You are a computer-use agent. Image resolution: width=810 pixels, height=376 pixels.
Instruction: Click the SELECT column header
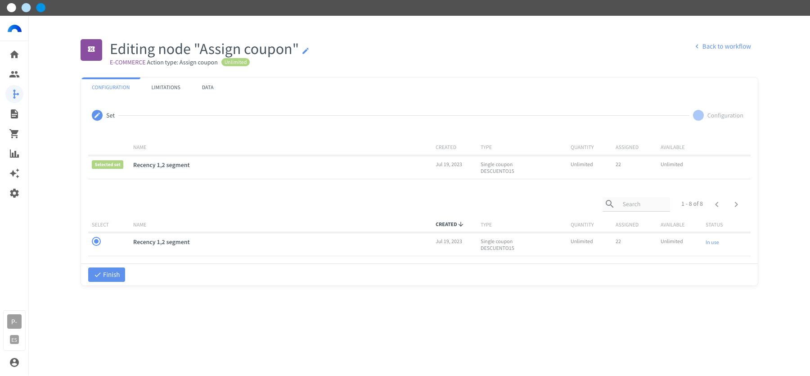[100, 225]
